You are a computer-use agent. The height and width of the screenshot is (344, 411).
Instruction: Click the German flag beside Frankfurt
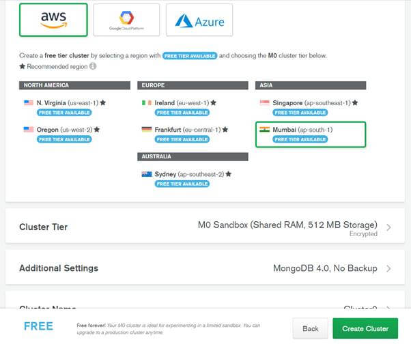click(x=147, y=130)
